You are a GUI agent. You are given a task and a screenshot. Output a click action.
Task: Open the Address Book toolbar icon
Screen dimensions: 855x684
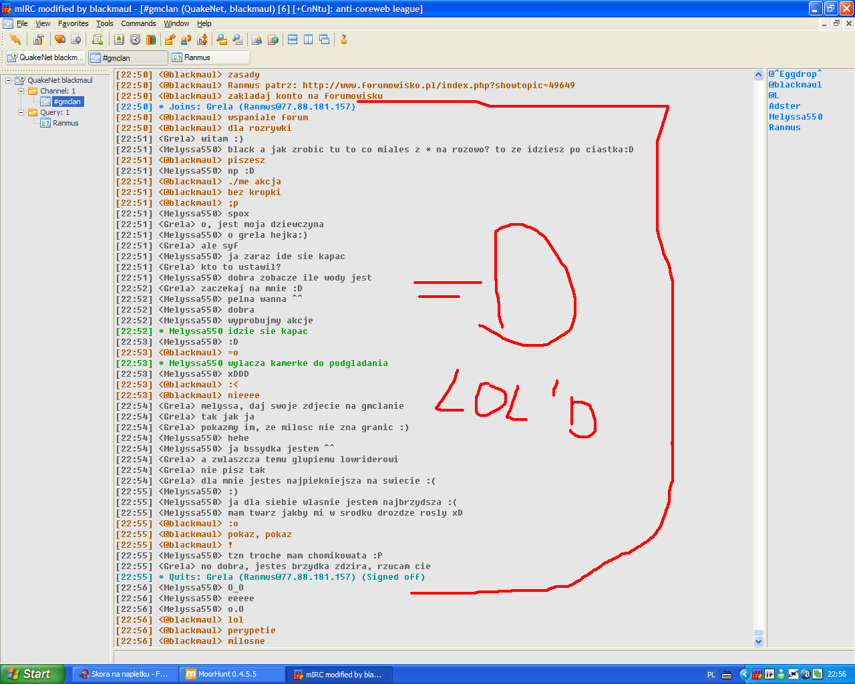point(119,39)
